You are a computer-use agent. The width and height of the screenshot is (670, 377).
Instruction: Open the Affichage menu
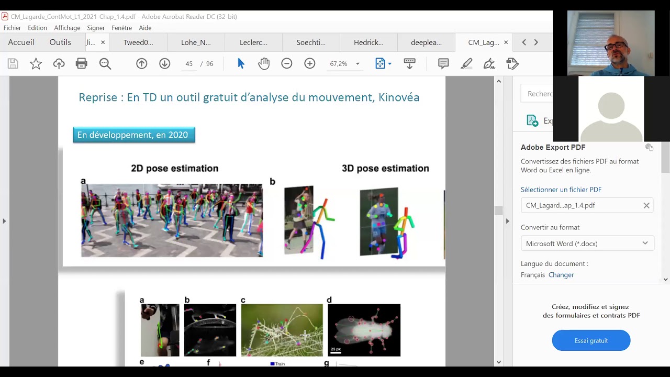coord(67,28)
